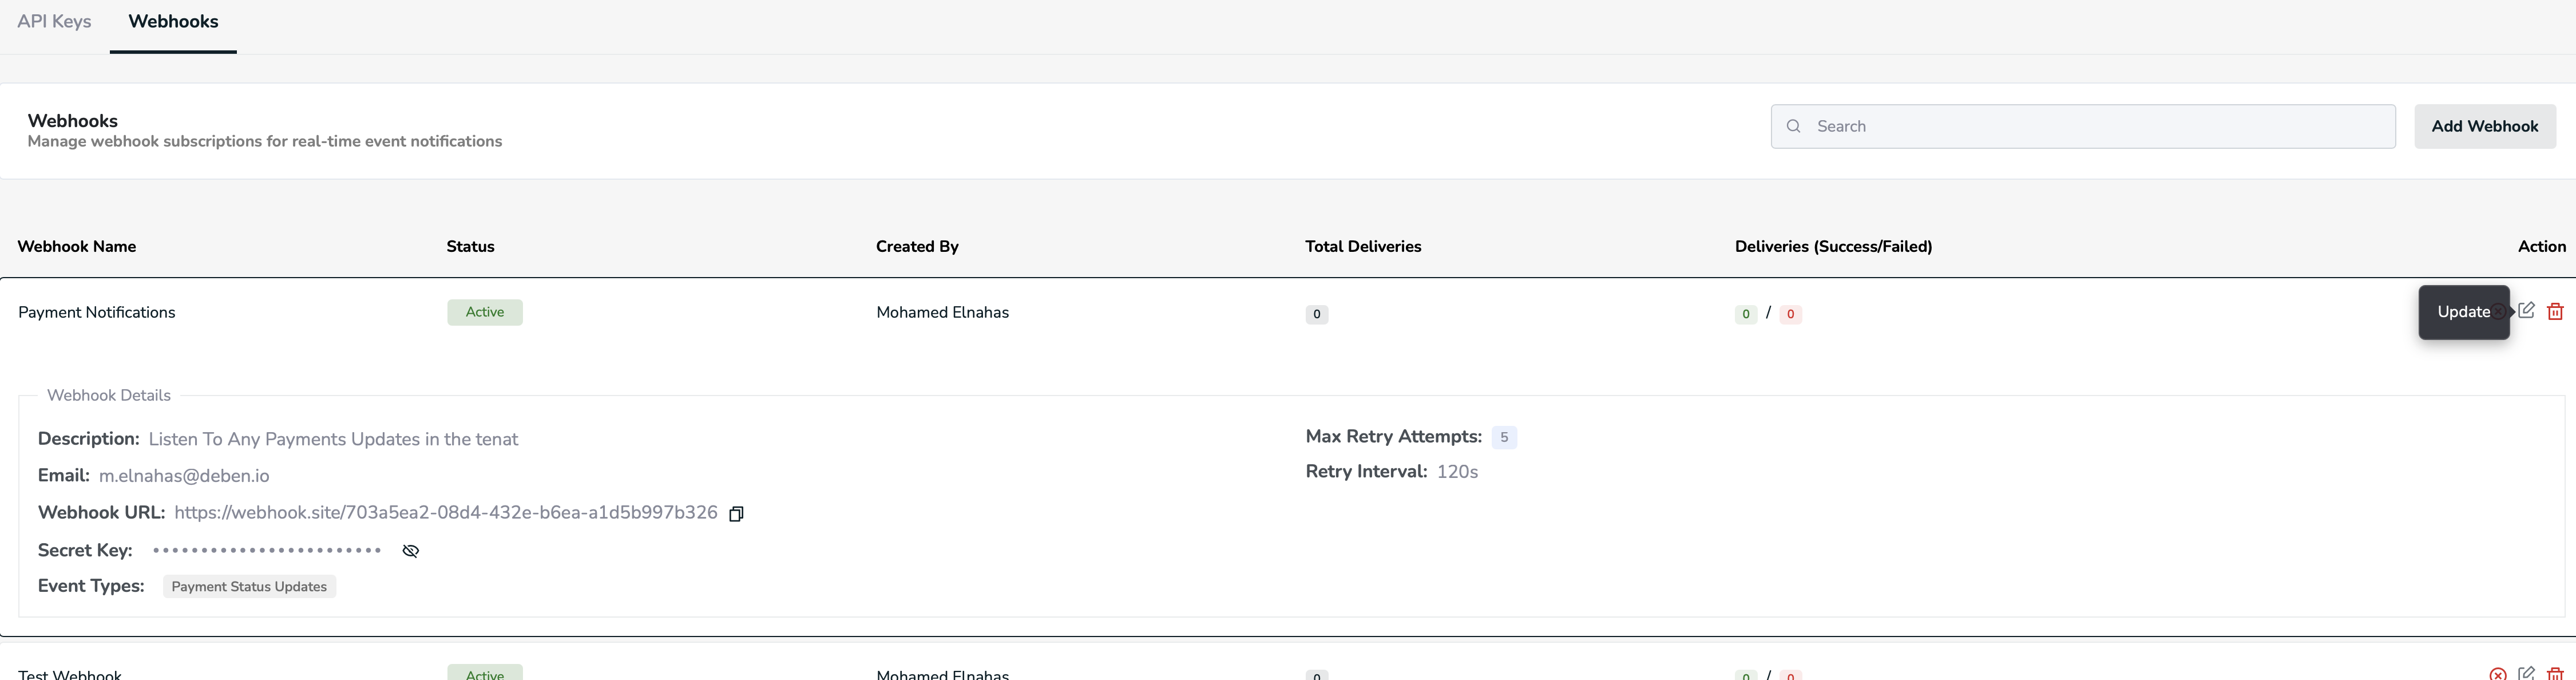Delete the Test Webhook entry
Screen dimensions: 2576x680
coord(2555,674)
